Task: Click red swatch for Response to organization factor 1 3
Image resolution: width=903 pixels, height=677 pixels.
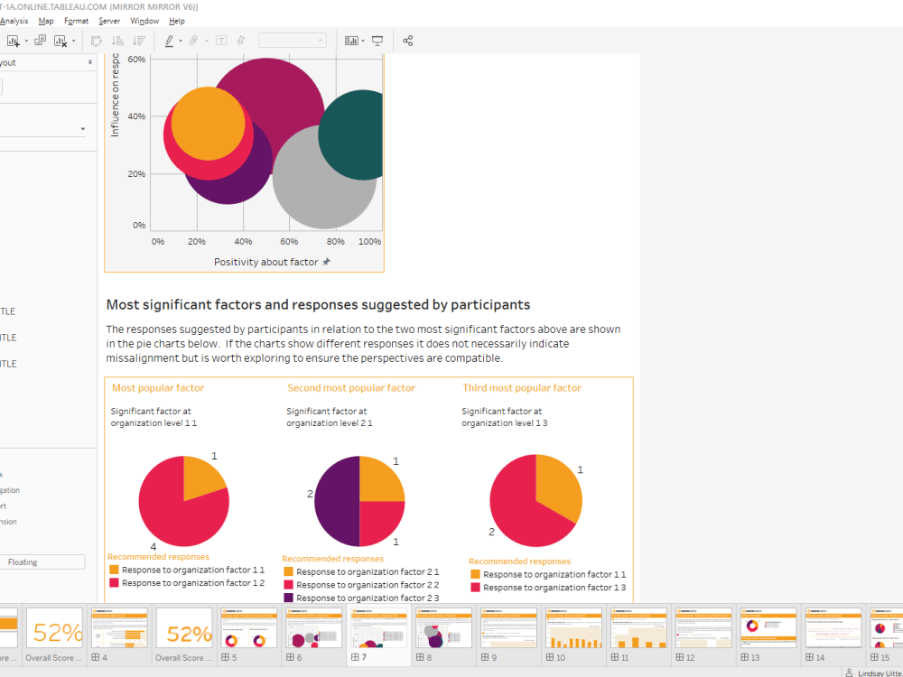Action: [475, 588]
